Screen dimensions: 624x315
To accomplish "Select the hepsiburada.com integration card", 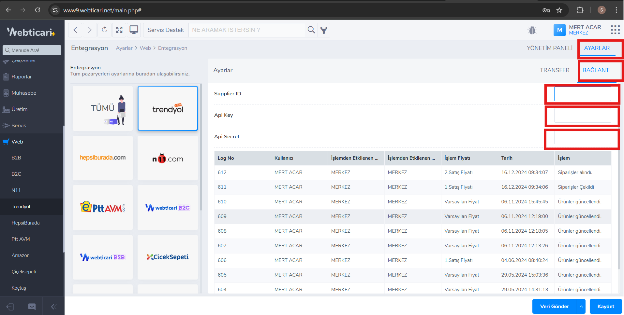I will click(x=103, y=158).
